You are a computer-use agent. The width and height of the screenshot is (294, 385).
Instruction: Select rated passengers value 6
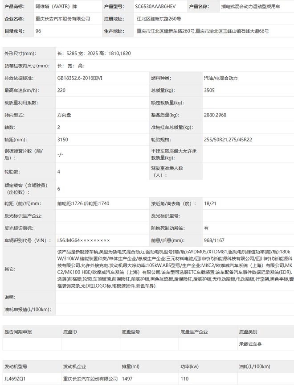59,189
